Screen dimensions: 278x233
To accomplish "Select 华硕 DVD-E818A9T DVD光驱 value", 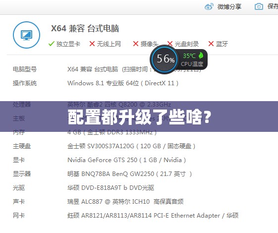I will pos(111,187).
